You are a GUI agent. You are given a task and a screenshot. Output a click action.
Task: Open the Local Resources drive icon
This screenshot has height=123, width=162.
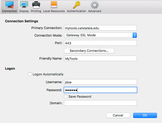(54, 5)
